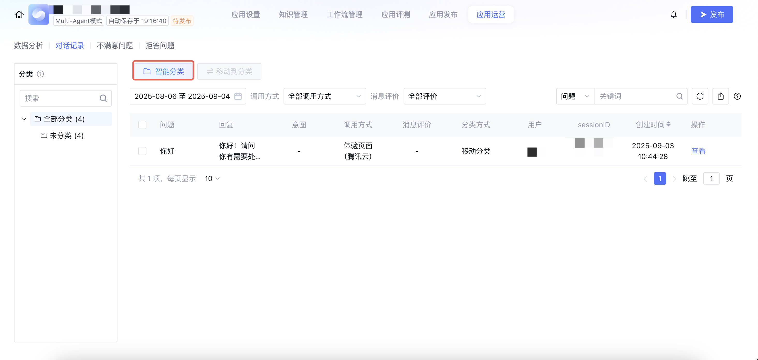Collapse 全部分类 tree chevron
Image resolution: width=758 pixels, height=360 pixels.
24,119
